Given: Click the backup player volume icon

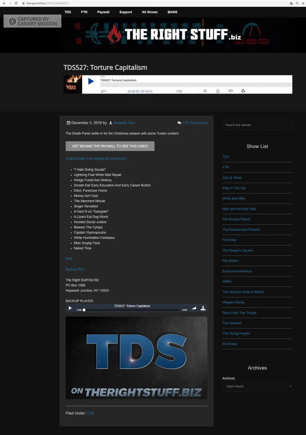Looking at the screenshot, I should coord(194,308).
